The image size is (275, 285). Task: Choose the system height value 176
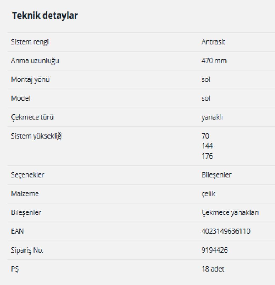pyautogui.click(x=207, y=156)
